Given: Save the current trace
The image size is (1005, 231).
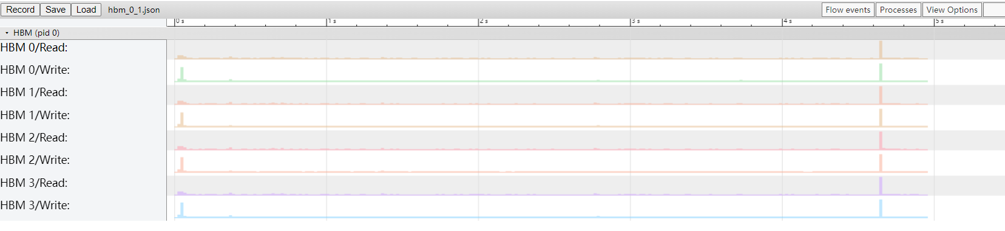Looking at the screenshot, I should [55, 10].
